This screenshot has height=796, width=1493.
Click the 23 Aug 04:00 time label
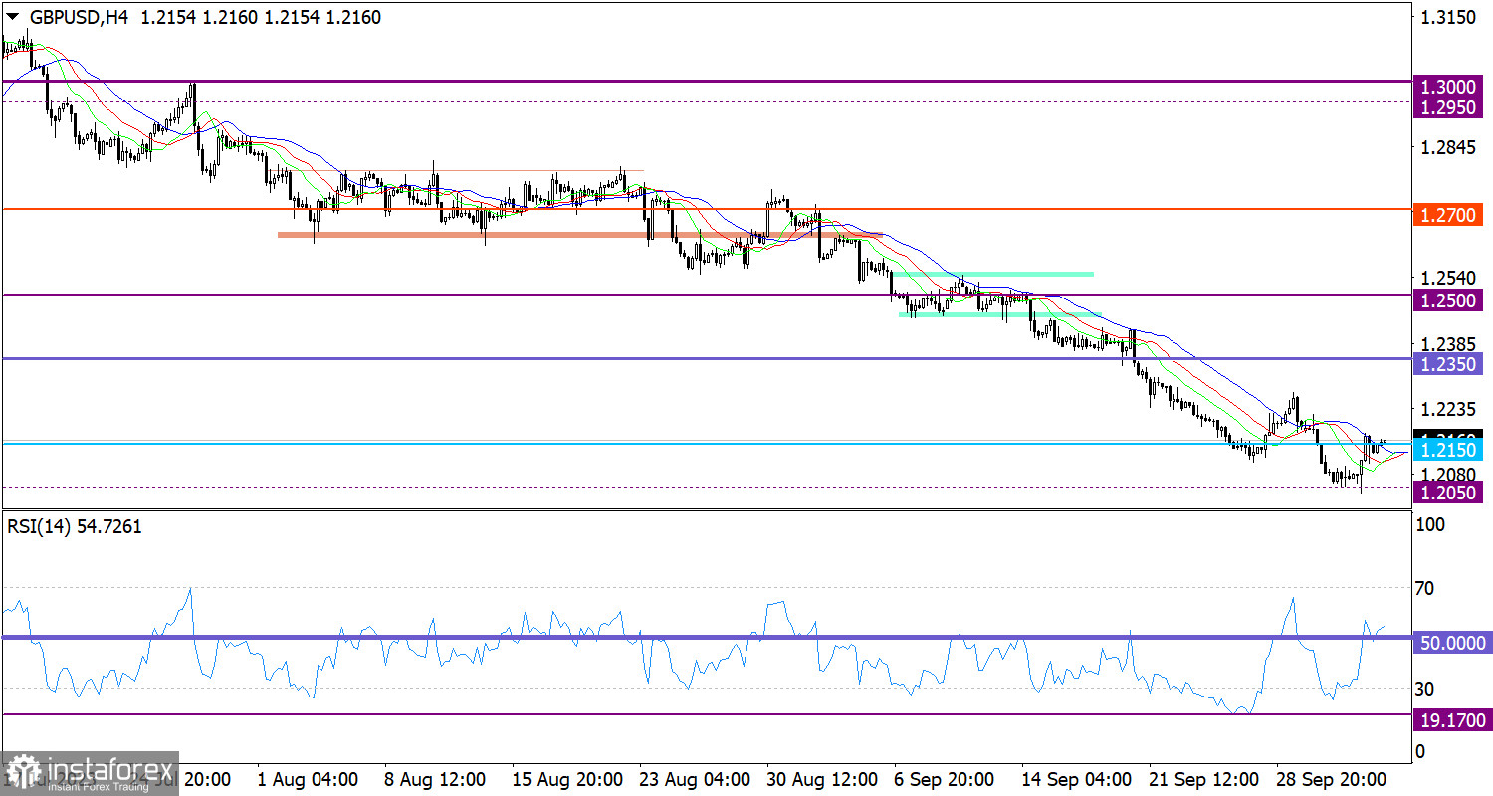click(695, 778)
